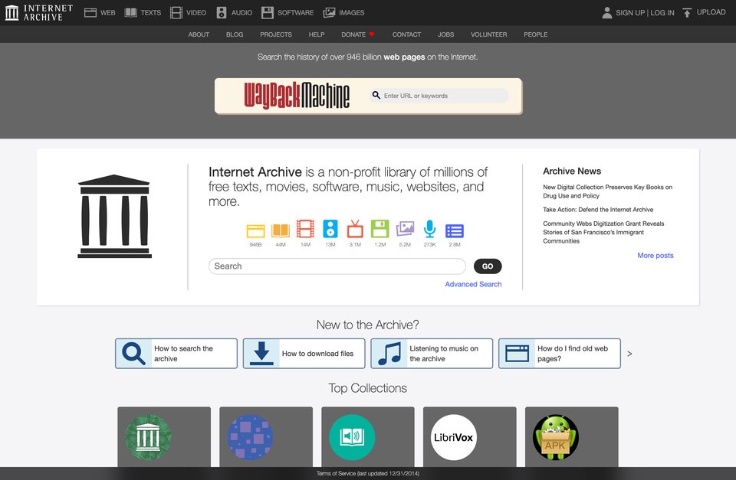Open the LibriVox collection thumbnail
The width and height of the screenshot is (736, 480).
(453, 437)
